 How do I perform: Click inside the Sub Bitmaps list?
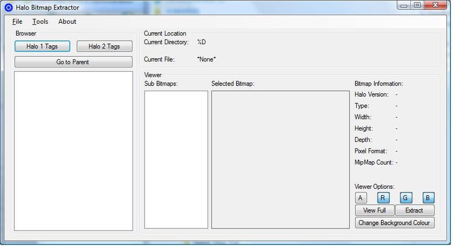tap(176, 160)
